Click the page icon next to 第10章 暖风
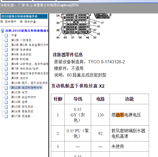Image resolution: width=158 pixels, height=157 pixels. 6,83
